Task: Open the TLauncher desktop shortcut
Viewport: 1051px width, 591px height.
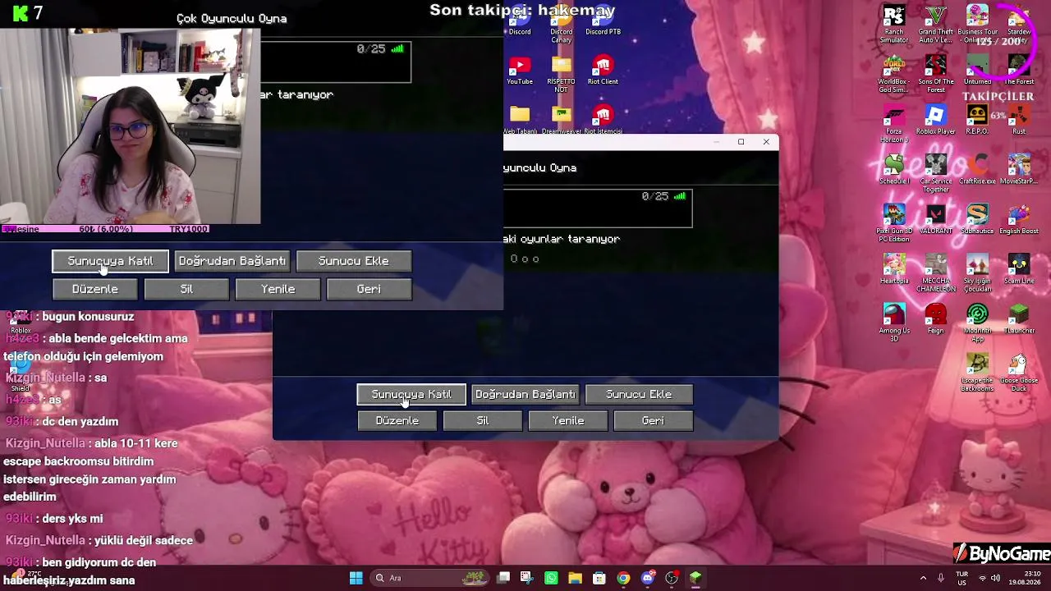Action: tap(1019, 319)
